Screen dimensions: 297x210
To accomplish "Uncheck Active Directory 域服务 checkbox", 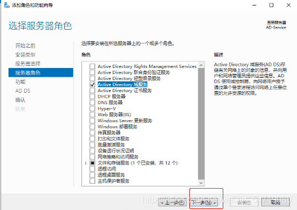I will click(x=92, y=84).
